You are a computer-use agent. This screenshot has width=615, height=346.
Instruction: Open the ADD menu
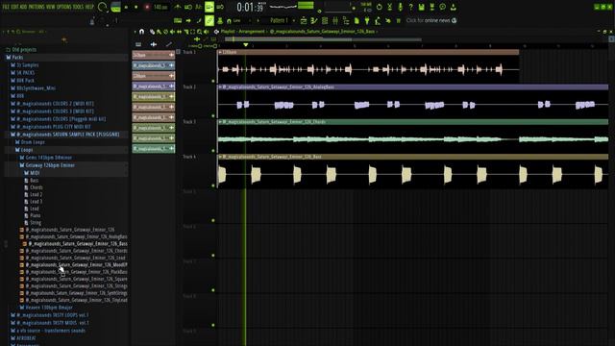click(x=23, y=7)
